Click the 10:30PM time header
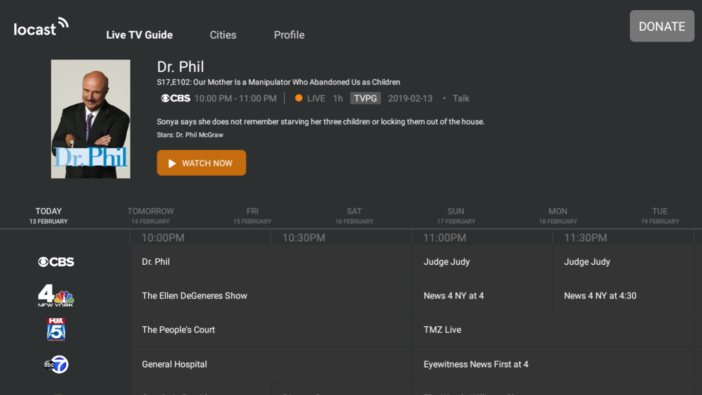 tap(304, 238)
